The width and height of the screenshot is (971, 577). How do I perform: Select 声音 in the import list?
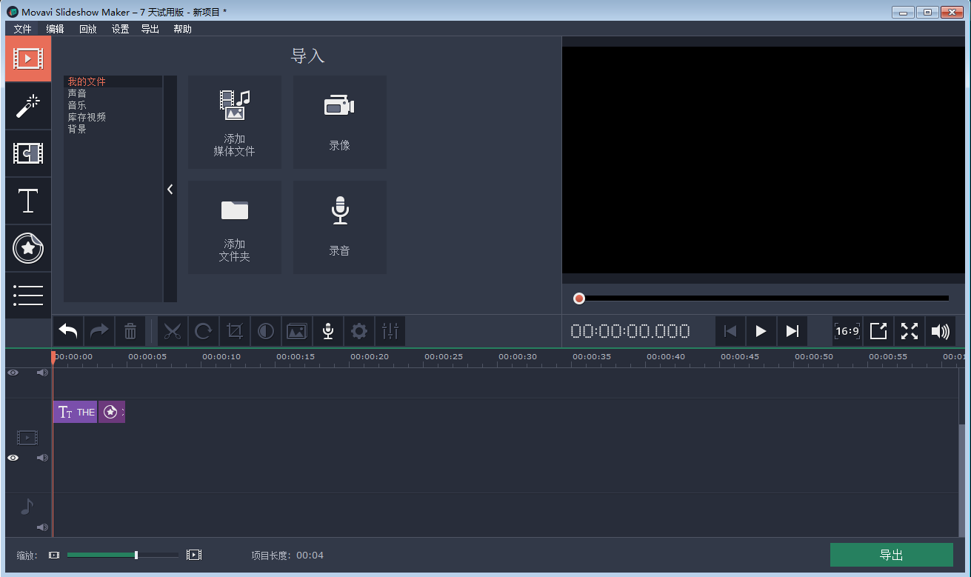pos(113,93)
